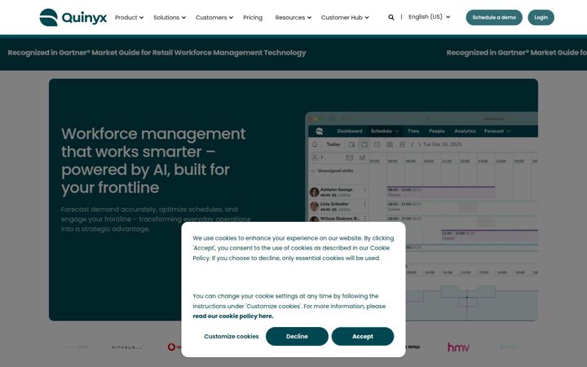The width and height of the screenshot is (587, 367).
Task: Go to previous day arrow in schedule
Action: click(x=413, y=144)
